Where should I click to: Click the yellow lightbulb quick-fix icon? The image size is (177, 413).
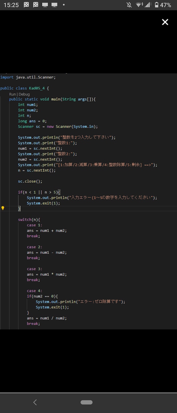point(3,208)
